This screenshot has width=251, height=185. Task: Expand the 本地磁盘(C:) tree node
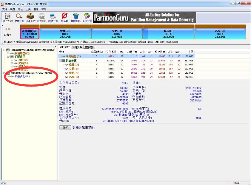pos(8,53)
